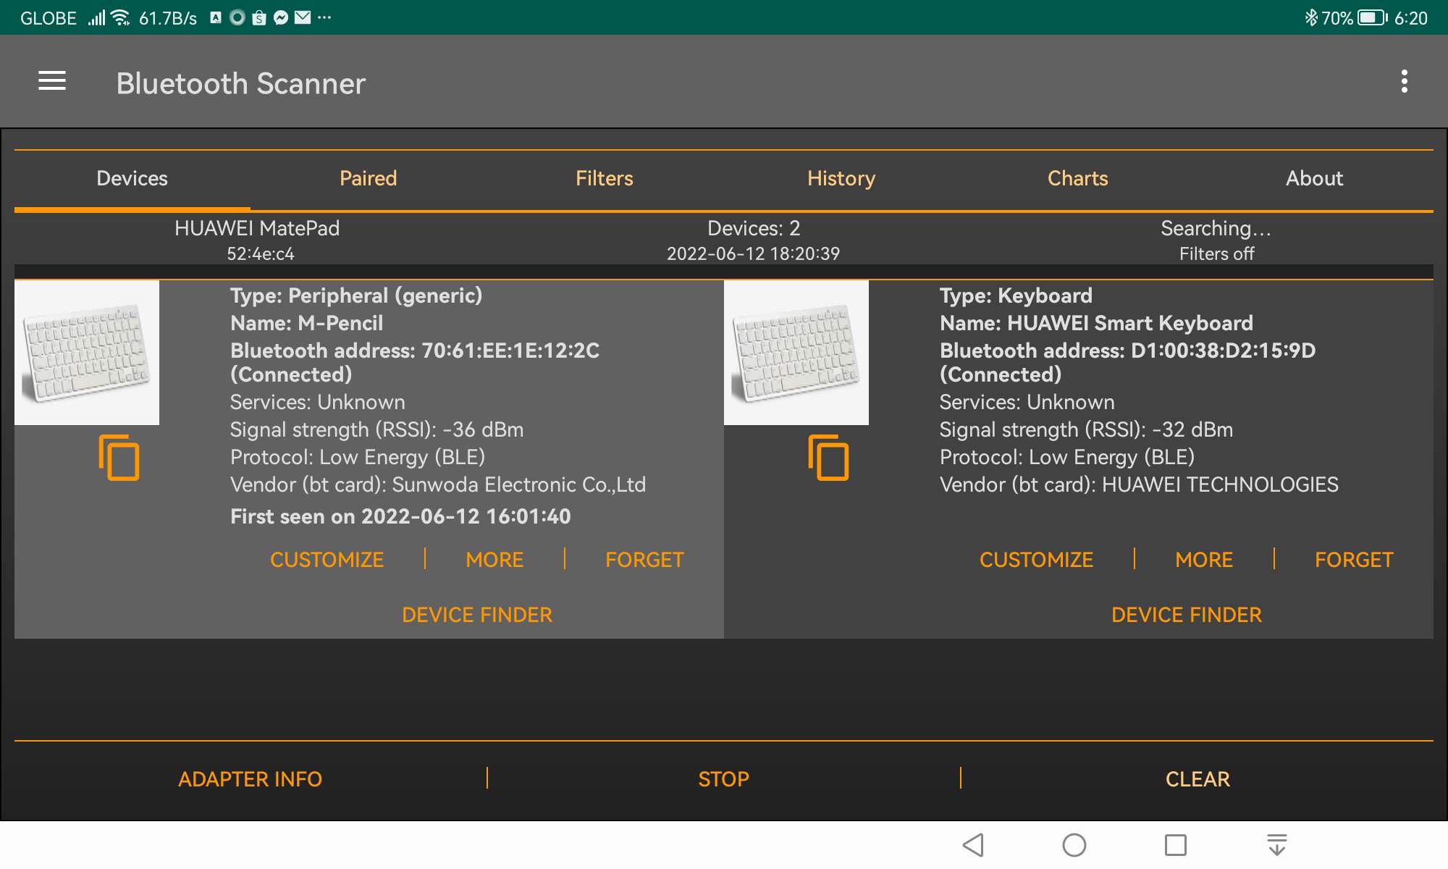The width and height of the screenshot is (1448, 869).
Task: Tap signal strength -36 dBm line
Action: pos(376,429)
